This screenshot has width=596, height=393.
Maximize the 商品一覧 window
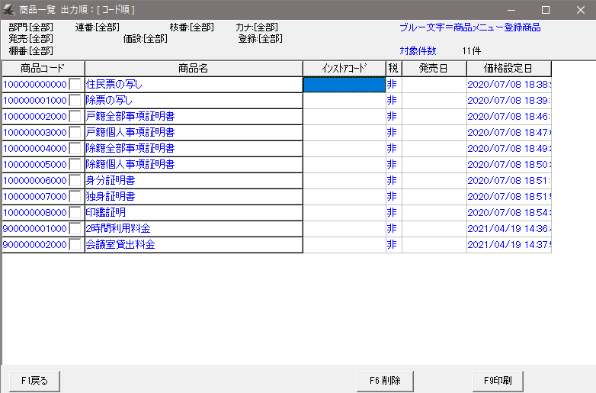(x=545, y=10)
